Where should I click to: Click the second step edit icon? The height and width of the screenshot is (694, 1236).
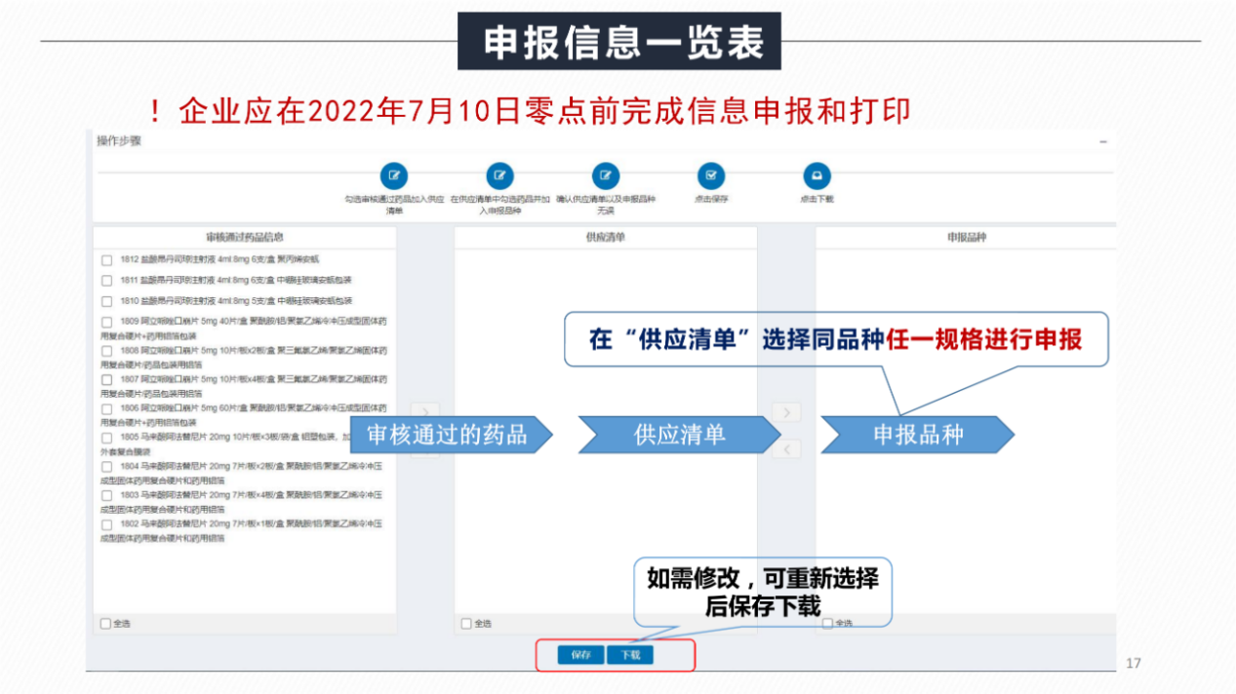tap(499, 176)
